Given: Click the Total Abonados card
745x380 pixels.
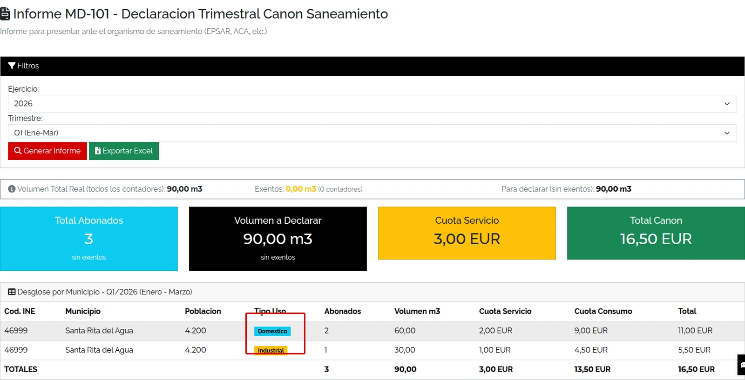Looking at the screenshot, I should click(89, 239).
